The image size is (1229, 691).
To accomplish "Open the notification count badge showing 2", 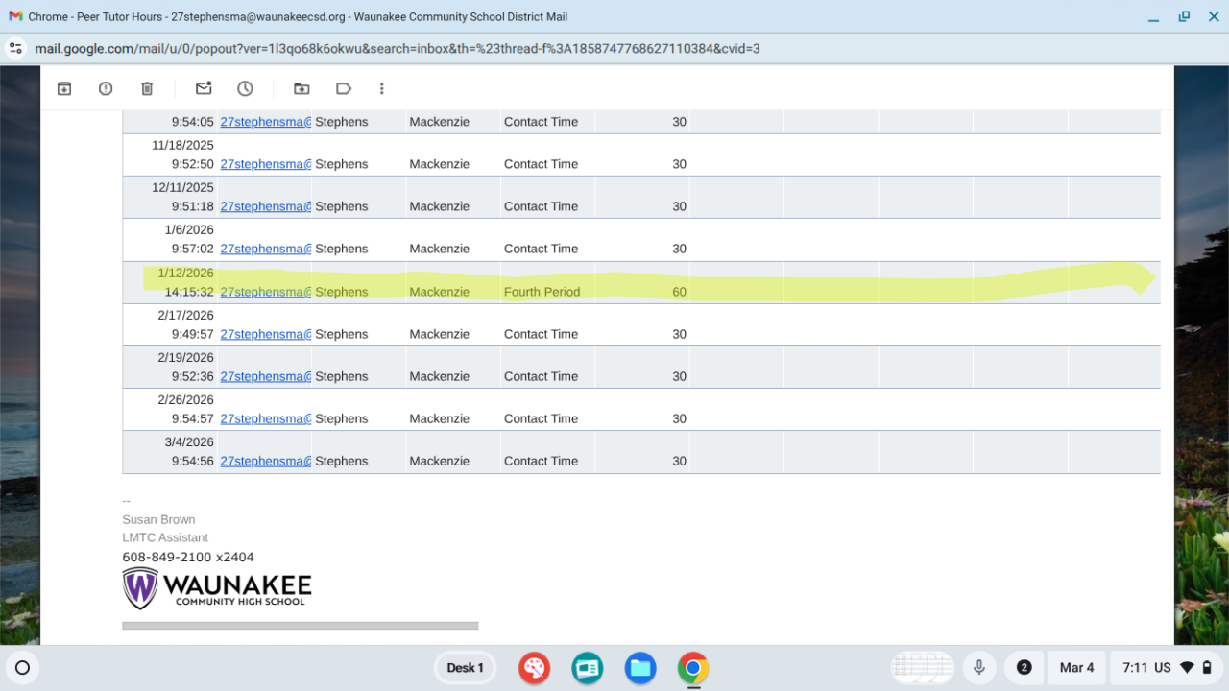I will pyautogui.click(x=1024, y=668).
